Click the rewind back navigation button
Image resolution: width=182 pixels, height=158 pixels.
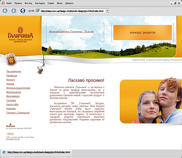coord(5,11)
